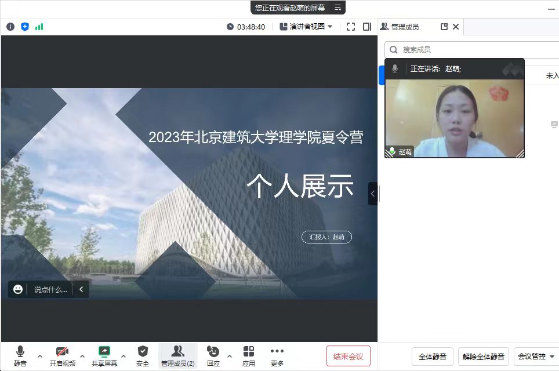Expand audio options arrow beside 静音
Screen dimensions: 559x371
click(x=39, y=356)
